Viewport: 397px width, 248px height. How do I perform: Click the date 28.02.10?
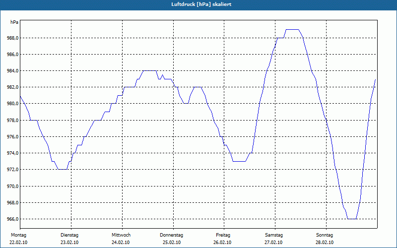tap(325, 243)
